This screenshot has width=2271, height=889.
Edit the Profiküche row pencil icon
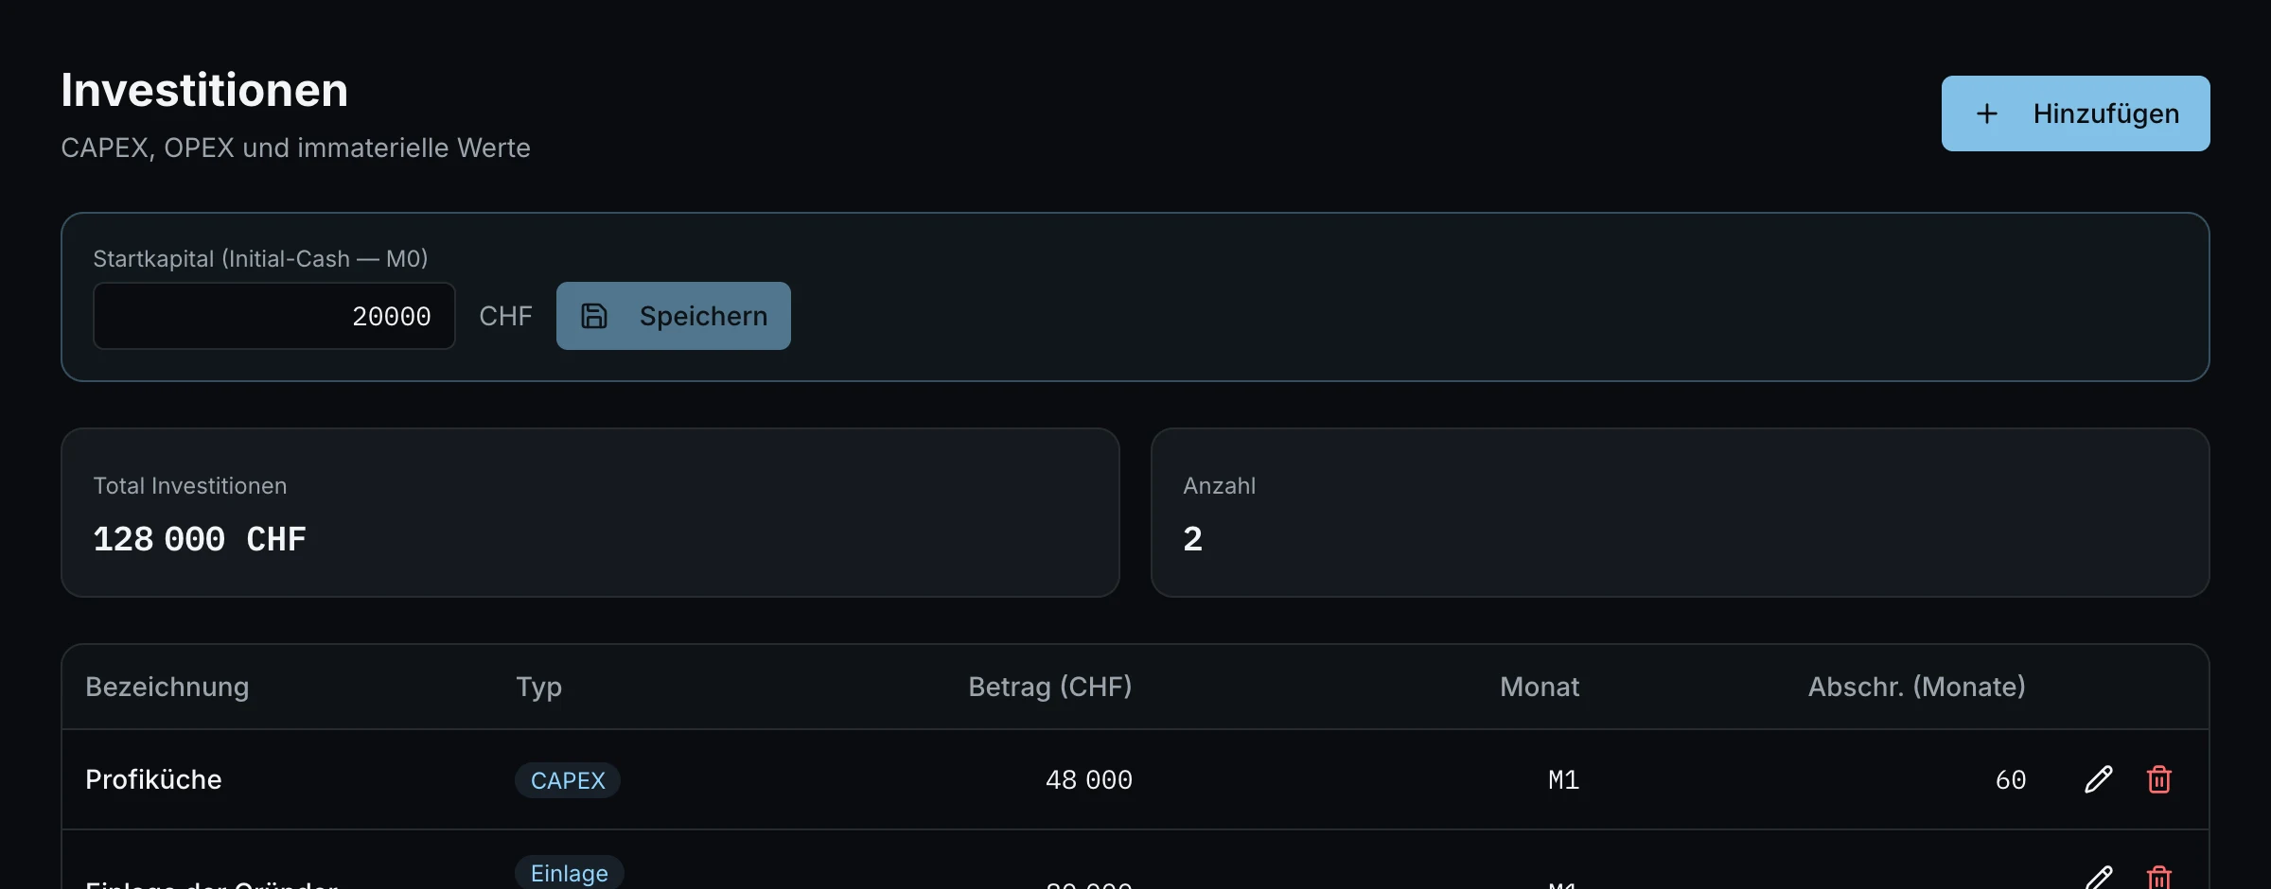[x=2099, y=779]
